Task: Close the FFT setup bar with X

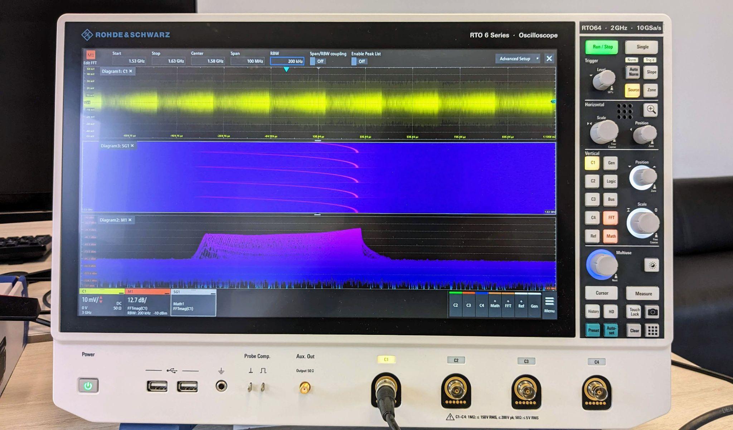Action: [549, 58]
